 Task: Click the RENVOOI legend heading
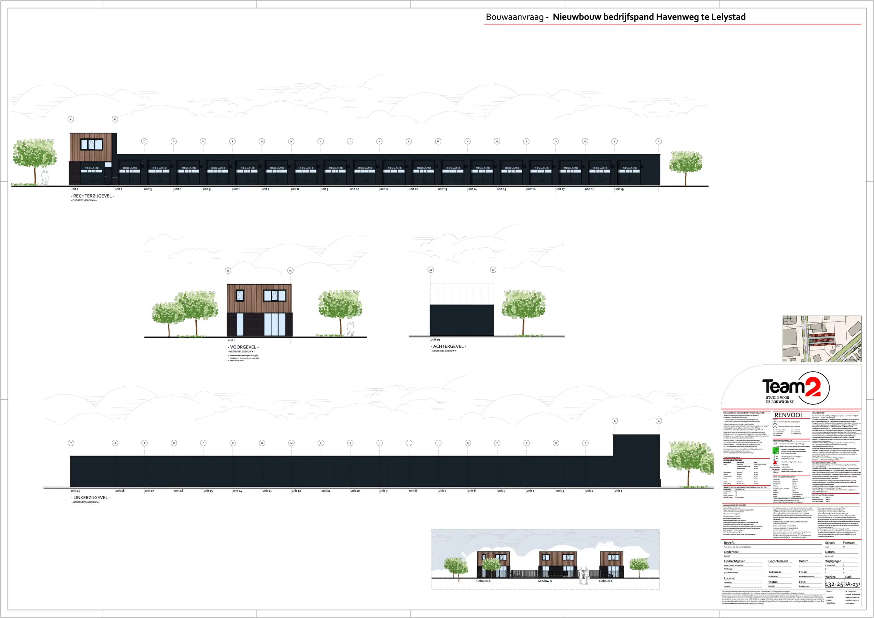pyautogui.click(x=788, y=415)
